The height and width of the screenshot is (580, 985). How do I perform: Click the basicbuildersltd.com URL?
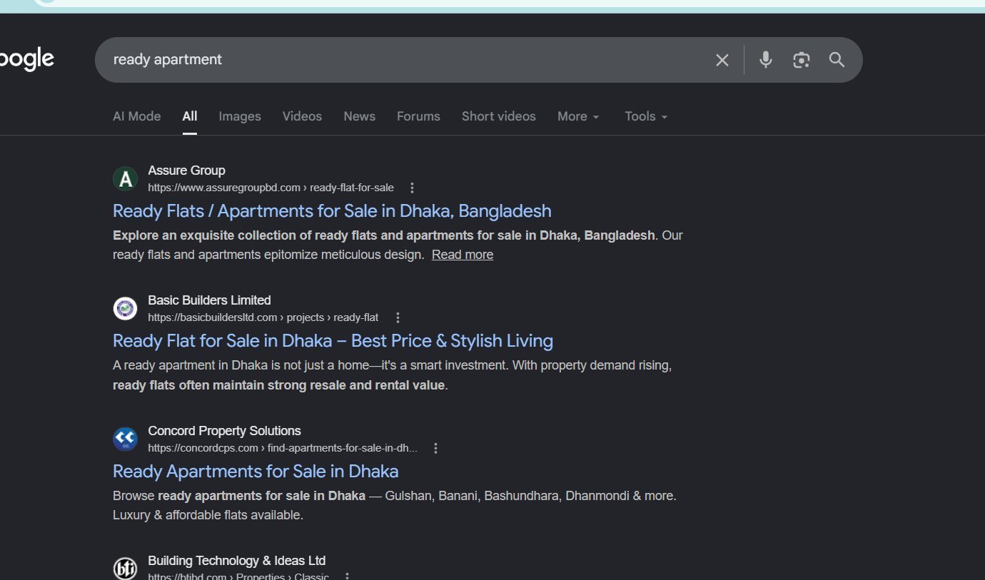[x=263, y=317]
